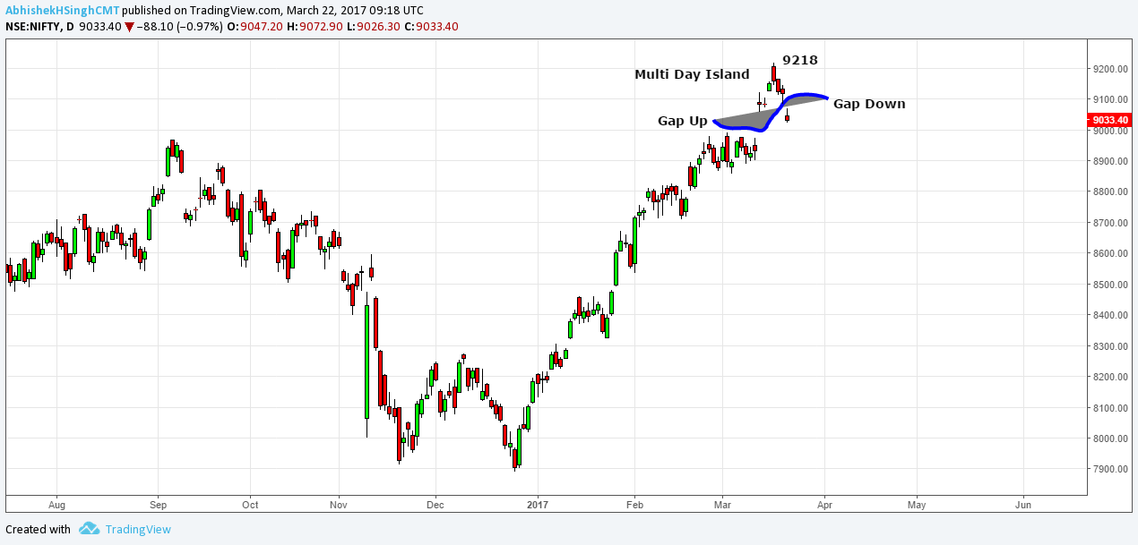Click the 'Gap Up' annotation label
1138x545 pixels.
(683, 120)
